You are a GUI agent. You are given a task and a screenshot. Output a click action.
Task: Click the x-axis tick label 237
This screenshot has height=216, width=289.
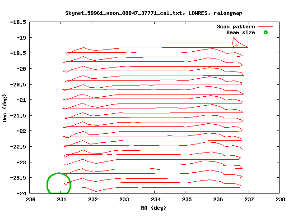pyautogui.click(x=249, y=199)
